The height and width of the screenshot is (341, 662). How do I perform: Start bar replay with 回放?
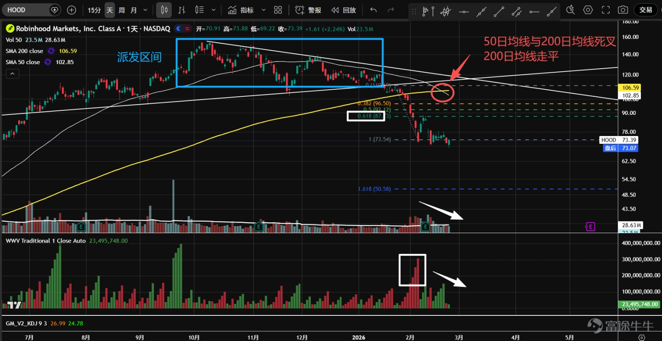pos(344,10)
